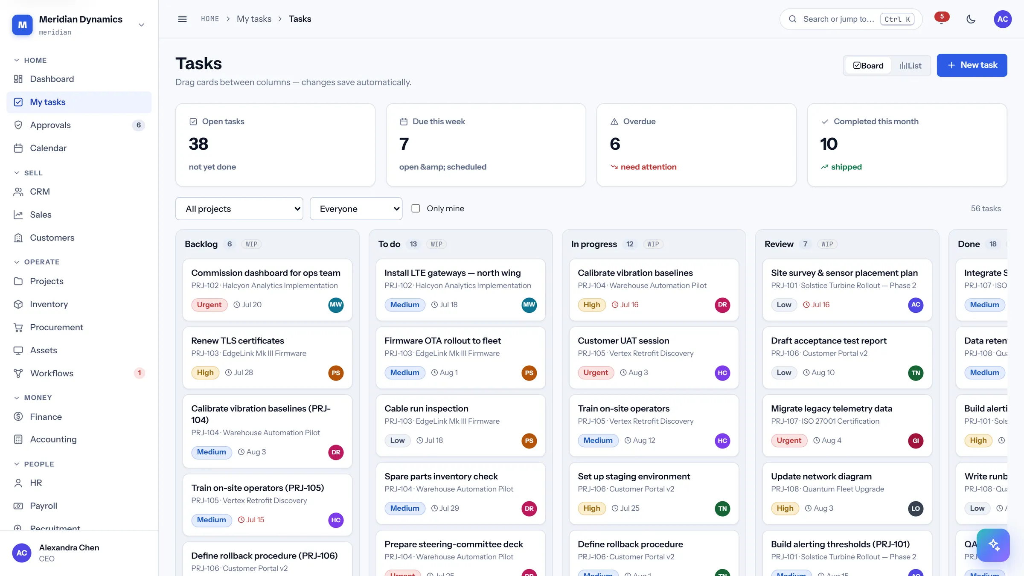Click the New task button
The image size is (1024, 576).
click(x=972, y=65)
